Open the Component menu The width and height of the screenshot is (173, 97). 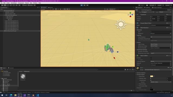pos(21,3)
